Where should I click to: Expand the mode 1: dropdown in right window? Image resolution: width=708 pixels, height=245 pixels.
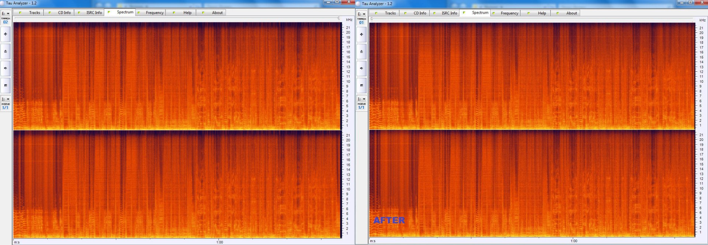[361, 99]
